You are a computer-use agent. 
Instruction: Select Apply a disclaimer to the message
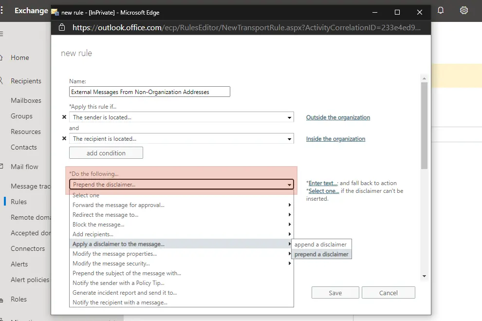pyautogui.click(x=182, y=244)
